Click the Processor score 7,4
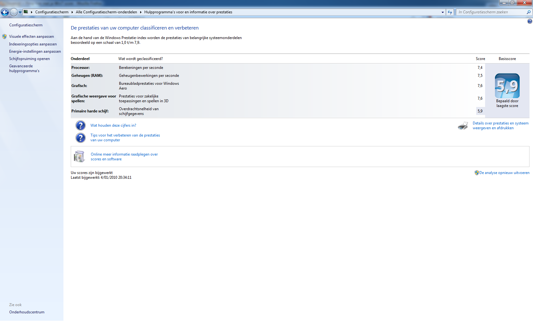 [x=480, y=68]
